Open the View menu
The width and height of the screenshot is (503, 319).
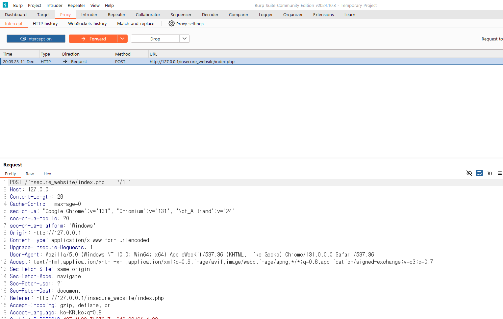point(95,5)
